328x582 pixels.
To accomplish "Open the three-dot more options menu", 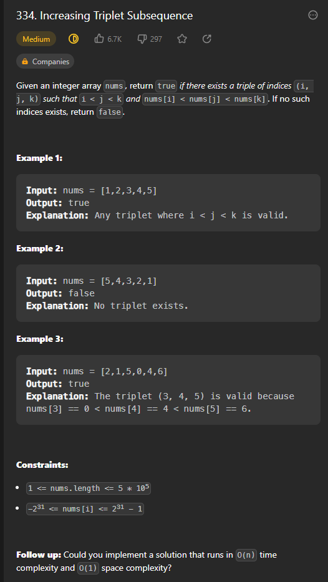I will 313,15.
